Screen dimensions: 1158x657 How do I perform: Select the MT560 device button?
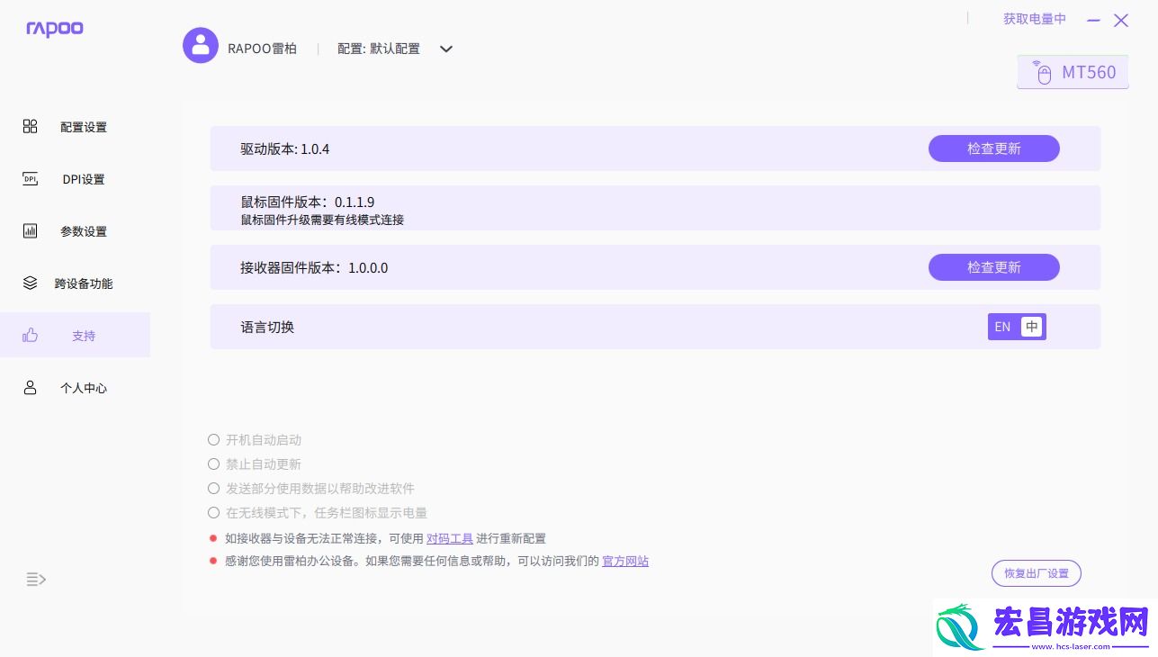(x=1073, y=72)
